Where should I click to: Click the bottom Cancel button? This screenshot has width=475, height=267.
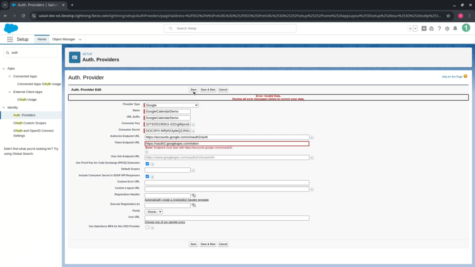223,244
